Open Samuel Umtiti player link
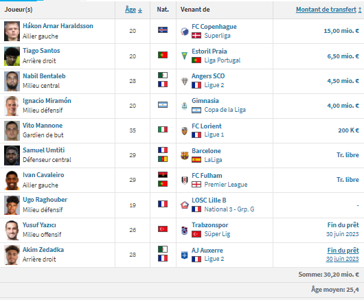Image resolution: width=364 pixels, height=300 pixels. click(44, 150)
